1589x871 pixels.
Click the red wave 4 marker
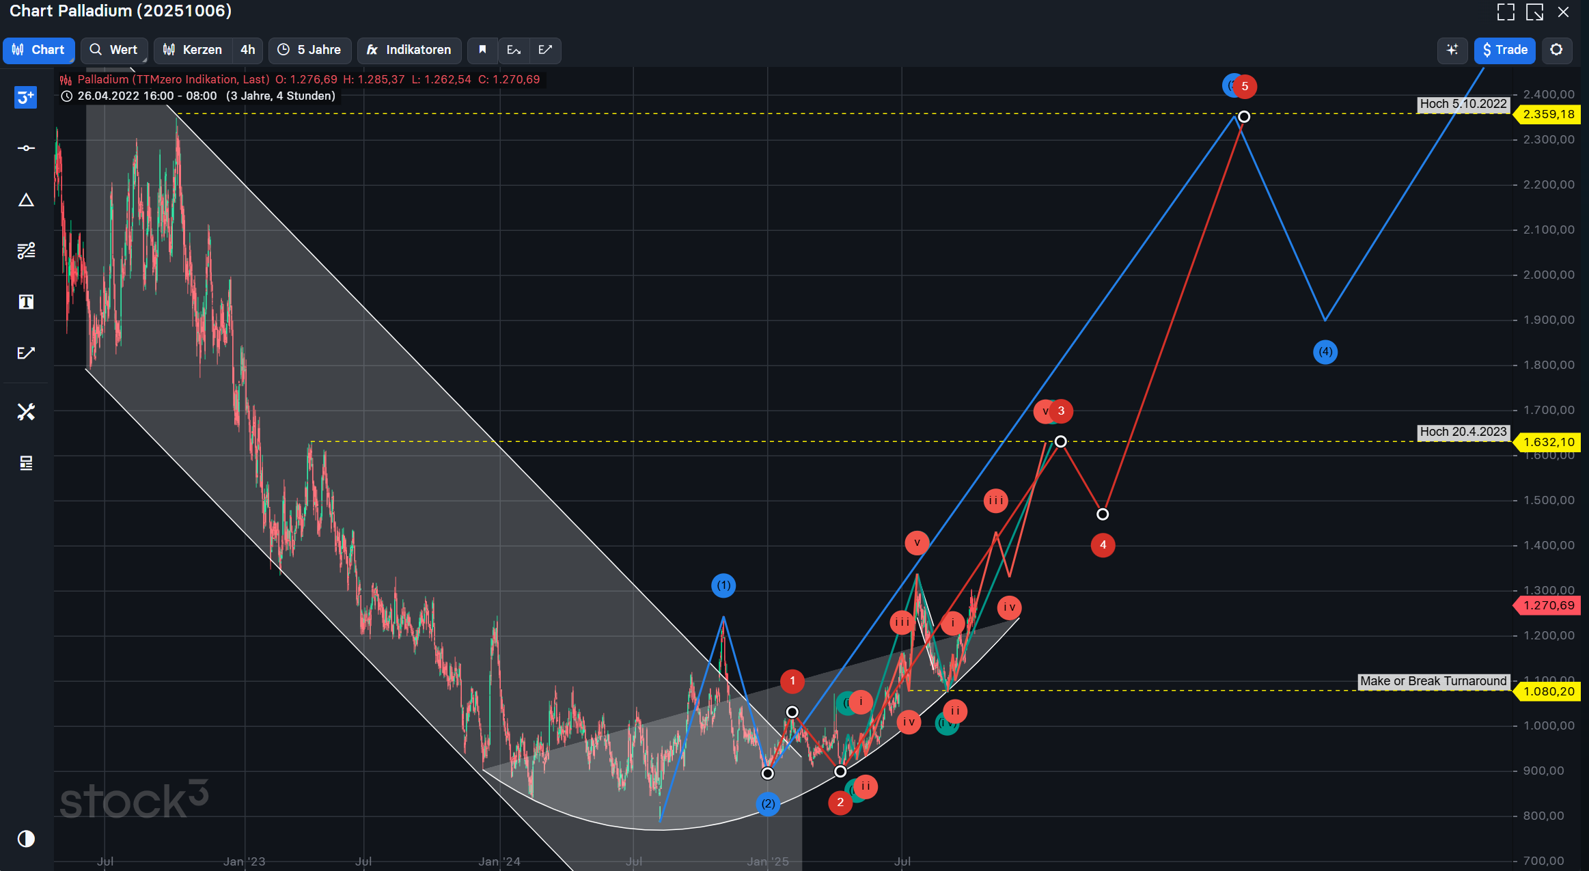click(x=1103, y=545)
